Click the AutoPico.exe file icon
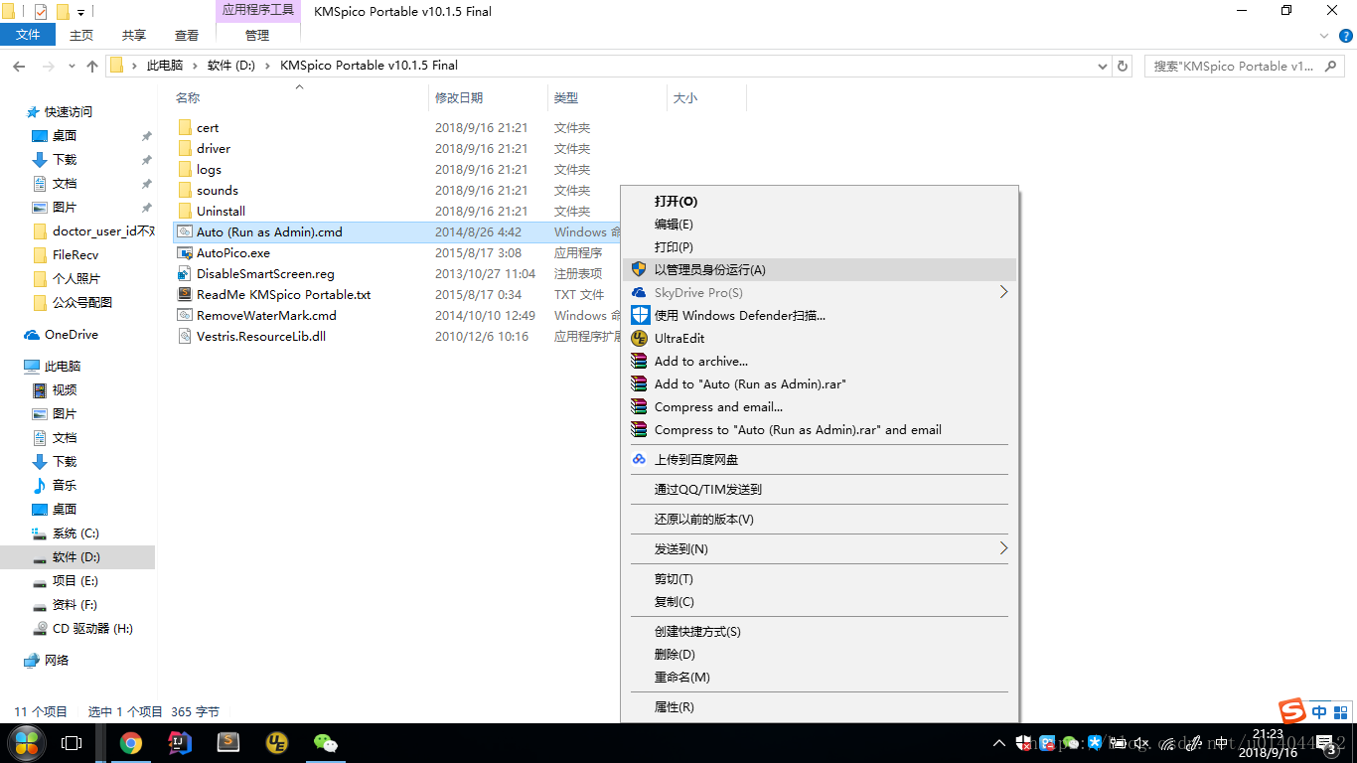The height and width of the screenshot is (763, 1357). point(184,252)
